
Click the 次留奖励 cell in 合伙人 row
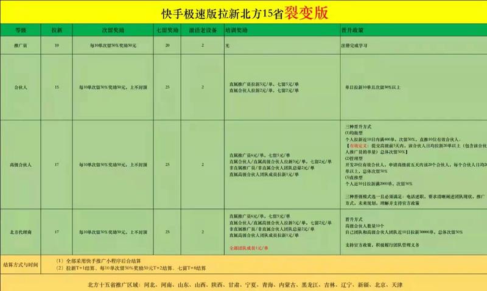point(113,88)
